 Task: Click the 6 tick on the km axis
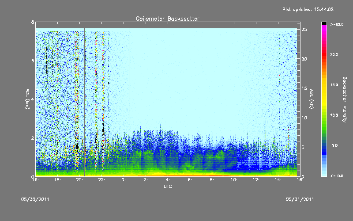tap(33, 61)
